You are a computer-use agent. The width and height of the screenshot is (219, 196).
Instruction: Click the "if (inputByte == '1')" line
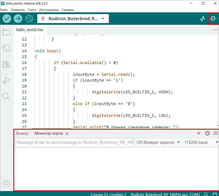pos(98,80)
